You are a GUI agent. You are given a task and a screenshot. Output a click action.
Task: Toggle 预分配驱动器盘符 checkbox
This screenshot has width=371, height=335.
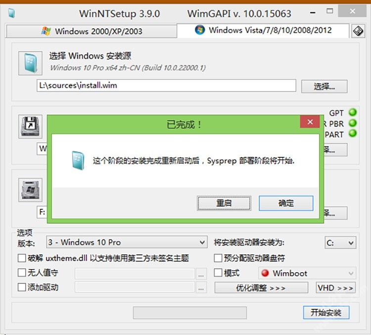[218, 258]
